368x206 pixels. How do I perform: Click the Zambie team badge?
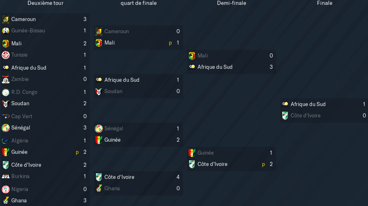(x=6, y=79)
